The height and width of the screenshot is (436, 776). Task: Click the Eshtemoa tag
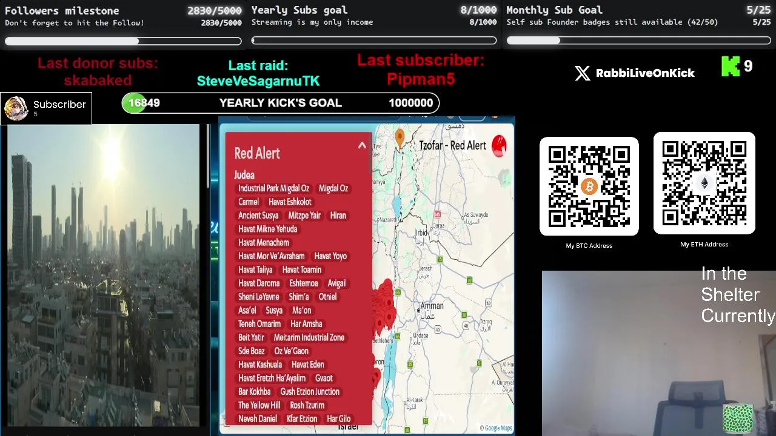304,283
